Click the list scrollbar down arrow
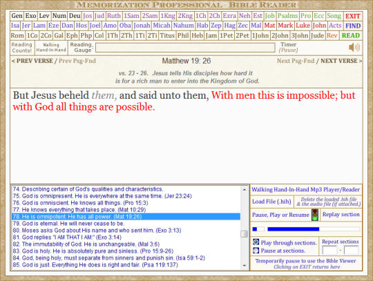 tap(245, 266)
